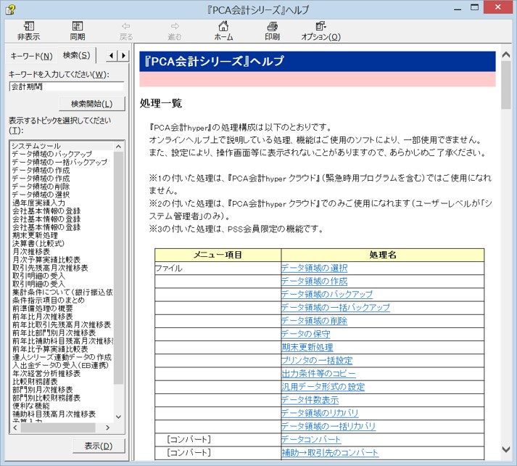Open the プリンタの一括設定 link
The image size is (517, 466).
317,361
